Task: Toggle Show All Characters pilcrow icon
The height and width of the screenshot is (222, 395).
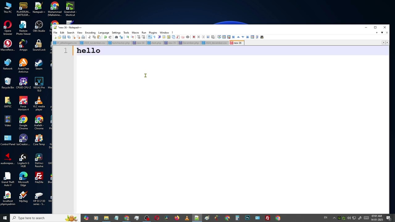Action: pyautogui.click(x=154, y=37)
